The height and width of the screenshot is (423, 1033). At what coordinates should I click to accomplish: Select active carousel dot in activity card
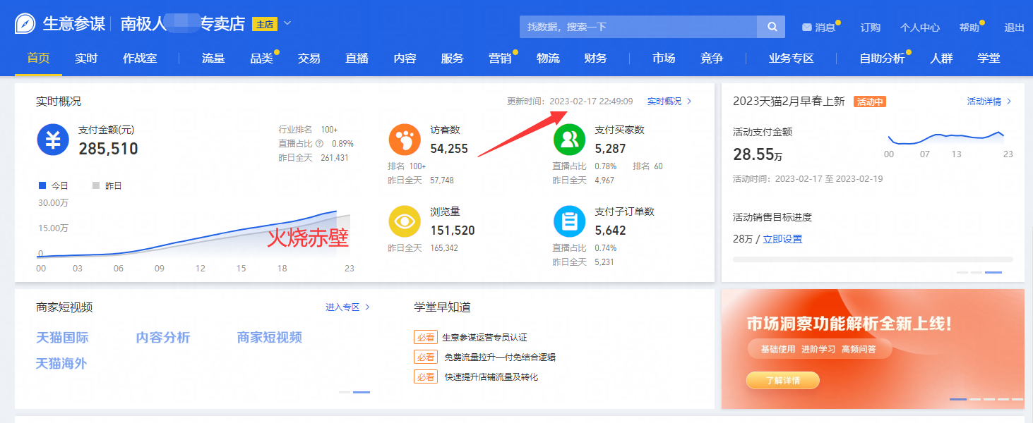point(993,272)
